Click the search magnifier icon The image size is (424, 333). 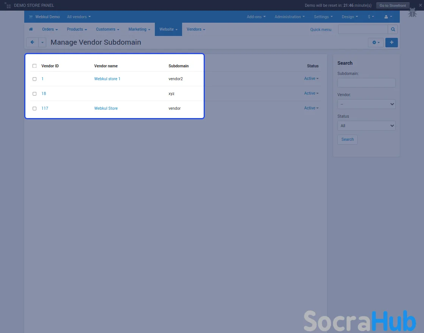pos(393,30)
